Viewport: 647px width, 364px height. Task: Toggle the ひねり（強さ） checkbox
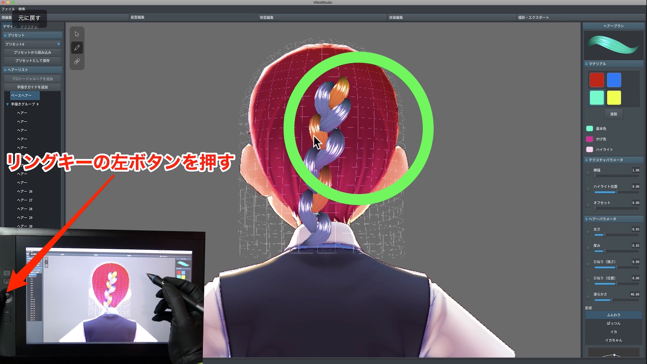coord(588,264)
